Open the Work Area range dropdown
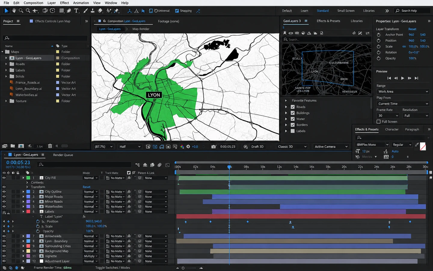The height and width of the screenshot is (271, 433). 403,91
